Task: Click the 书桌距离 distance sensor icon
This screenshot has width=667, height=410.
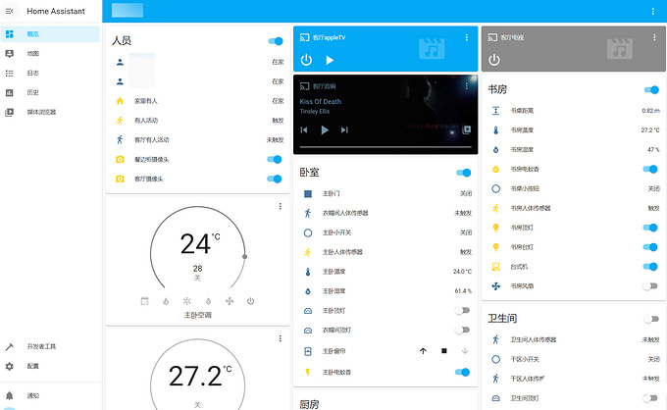Action: [x=496, y=111]
